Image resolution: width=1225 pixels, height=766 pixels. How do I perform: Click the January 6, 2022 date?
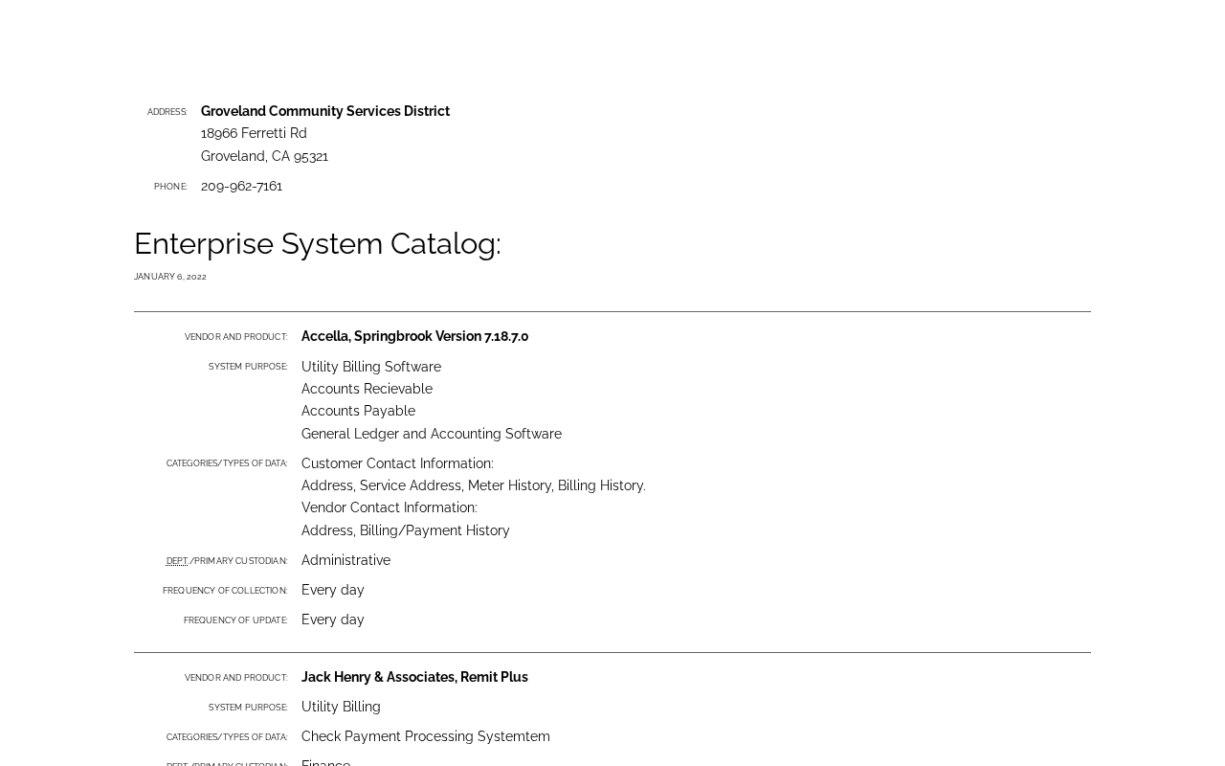pyautogui.click(x=170, y=277)
